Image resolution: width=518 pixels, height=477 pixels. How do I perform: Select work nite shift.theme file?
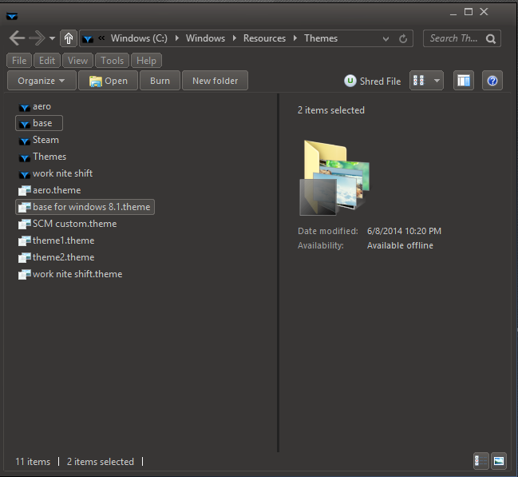(70, 274)
